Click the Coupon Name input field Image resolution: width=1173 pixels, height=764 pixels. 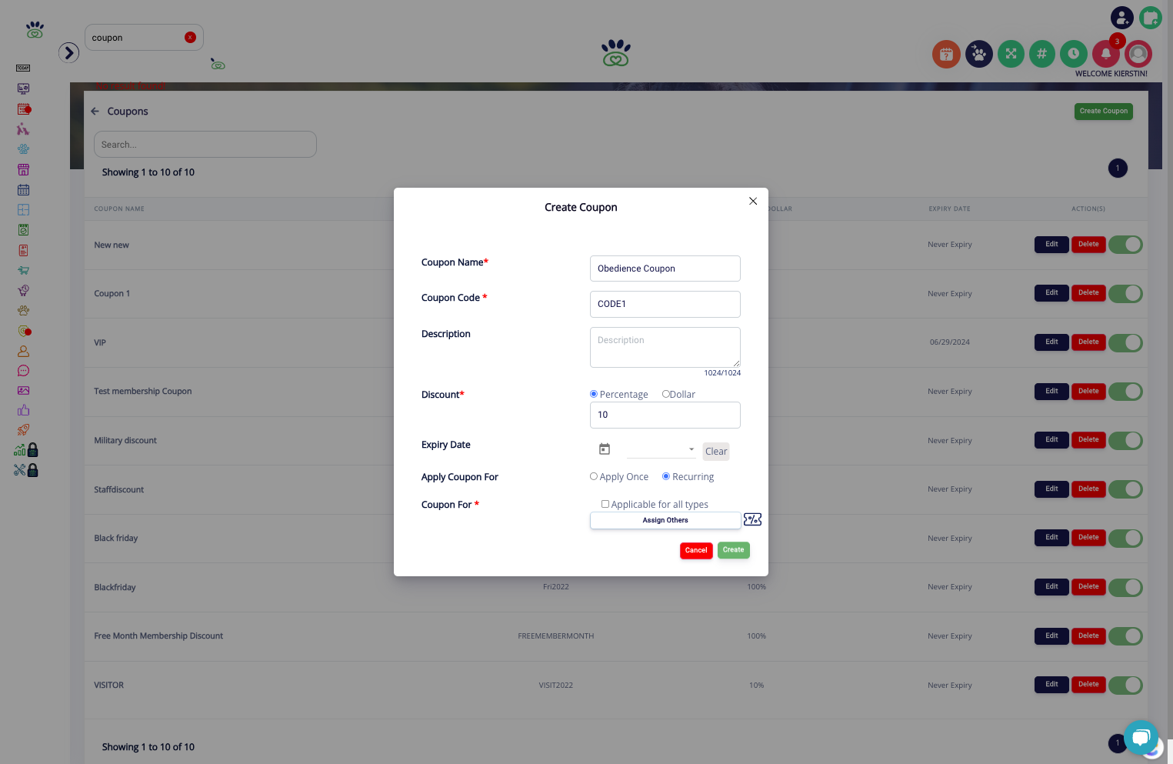(x=665, y=269)
